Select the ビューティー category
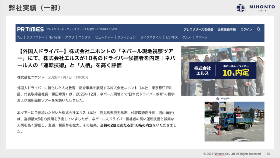The width and height of the screenshot is (280, 158). pos(104,38)
